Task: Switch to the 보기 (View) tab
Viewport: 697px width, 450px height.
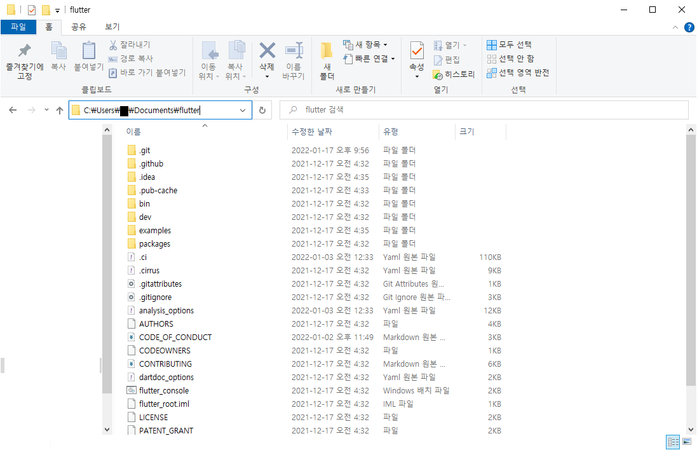Action: point(112,27)
